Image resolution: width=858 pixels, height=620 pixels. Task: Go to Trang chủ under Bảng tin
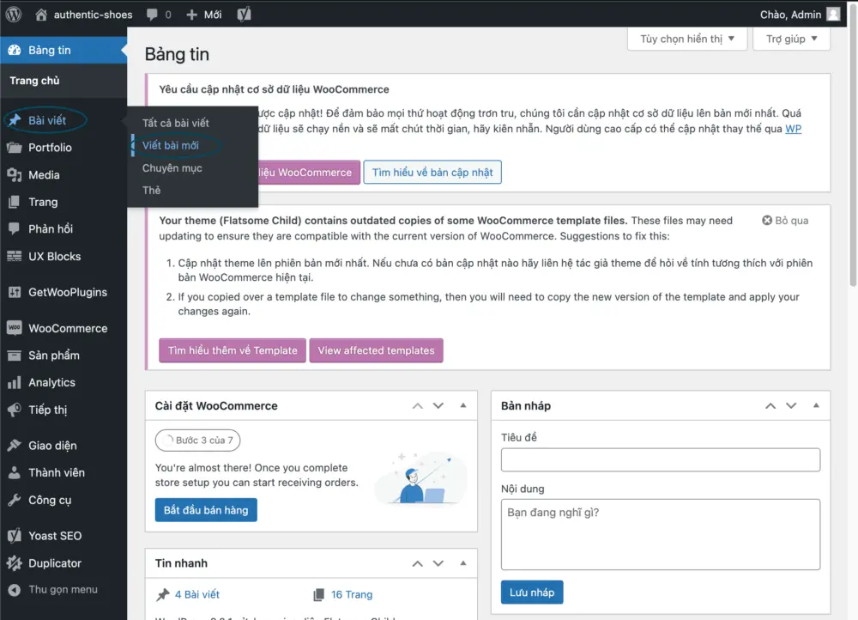34,81
